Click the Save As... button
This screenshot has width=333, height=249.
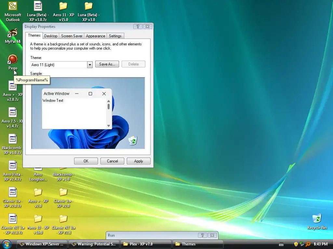coord(107,64)
